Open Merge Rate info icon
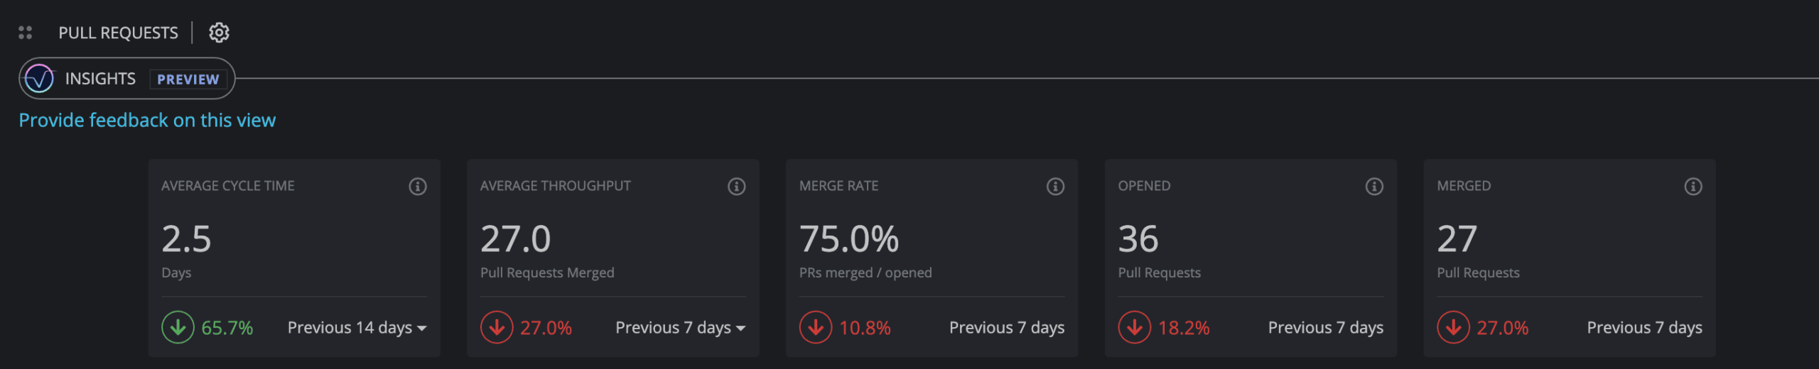Viewport: 1819px width, 369px height. coord(1056,186)
